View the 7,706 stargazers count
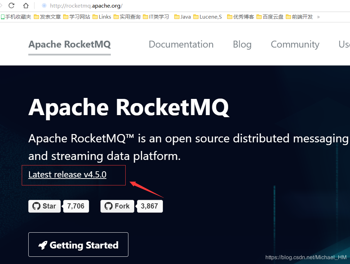This screenshot has height=264, width=350. tap(76, 206)
